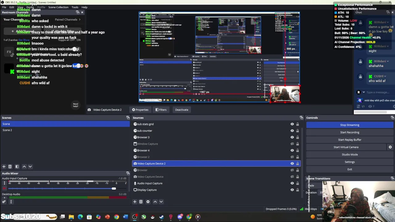Click Stop Streaming button
The width and height of the screenshot is (395, 222).
coord(350,125)
